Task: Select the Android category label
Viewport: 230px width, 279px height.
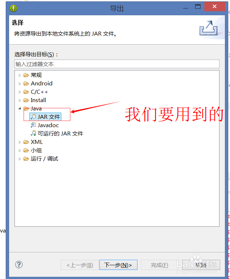Action: (x=42, y=84)
